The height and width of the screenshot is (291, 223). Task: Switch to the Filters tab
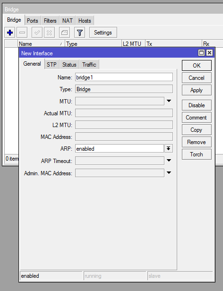(50, 21)
